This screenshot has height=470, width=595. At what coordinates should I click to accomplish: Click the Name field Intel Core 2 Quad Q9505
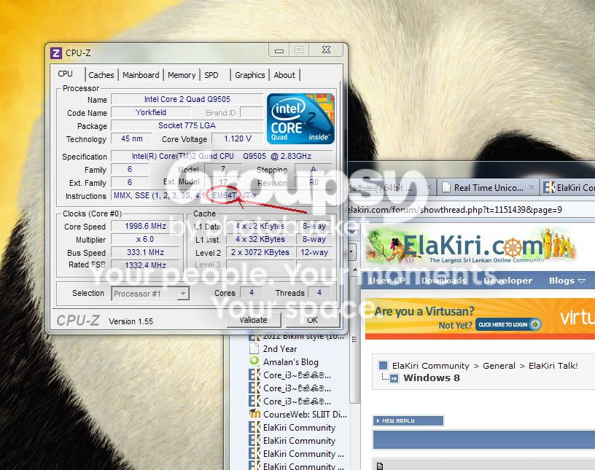pos(187,99)
